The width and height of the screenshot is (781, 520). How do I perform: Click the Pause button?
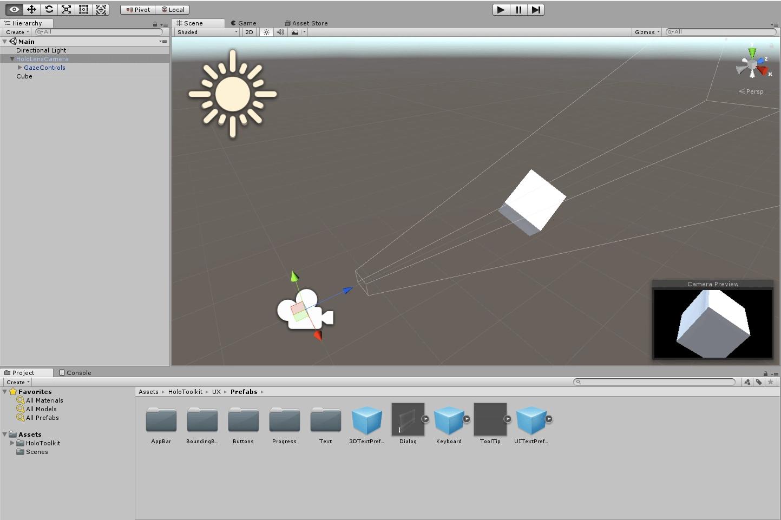[x=519, y=9]
